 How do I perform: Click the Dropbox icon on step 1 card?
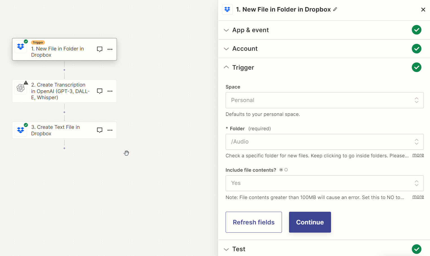click(x=21, y=47)
